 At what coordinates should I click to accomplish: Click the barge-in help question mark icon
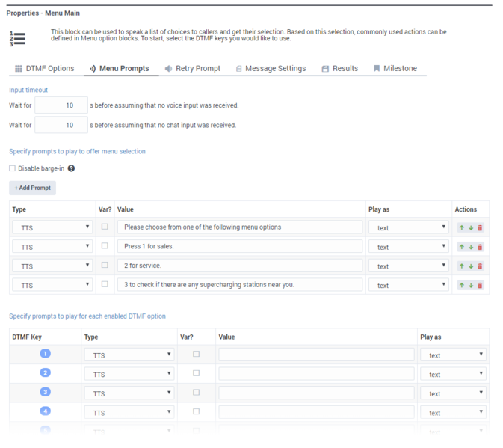[71, 168]
